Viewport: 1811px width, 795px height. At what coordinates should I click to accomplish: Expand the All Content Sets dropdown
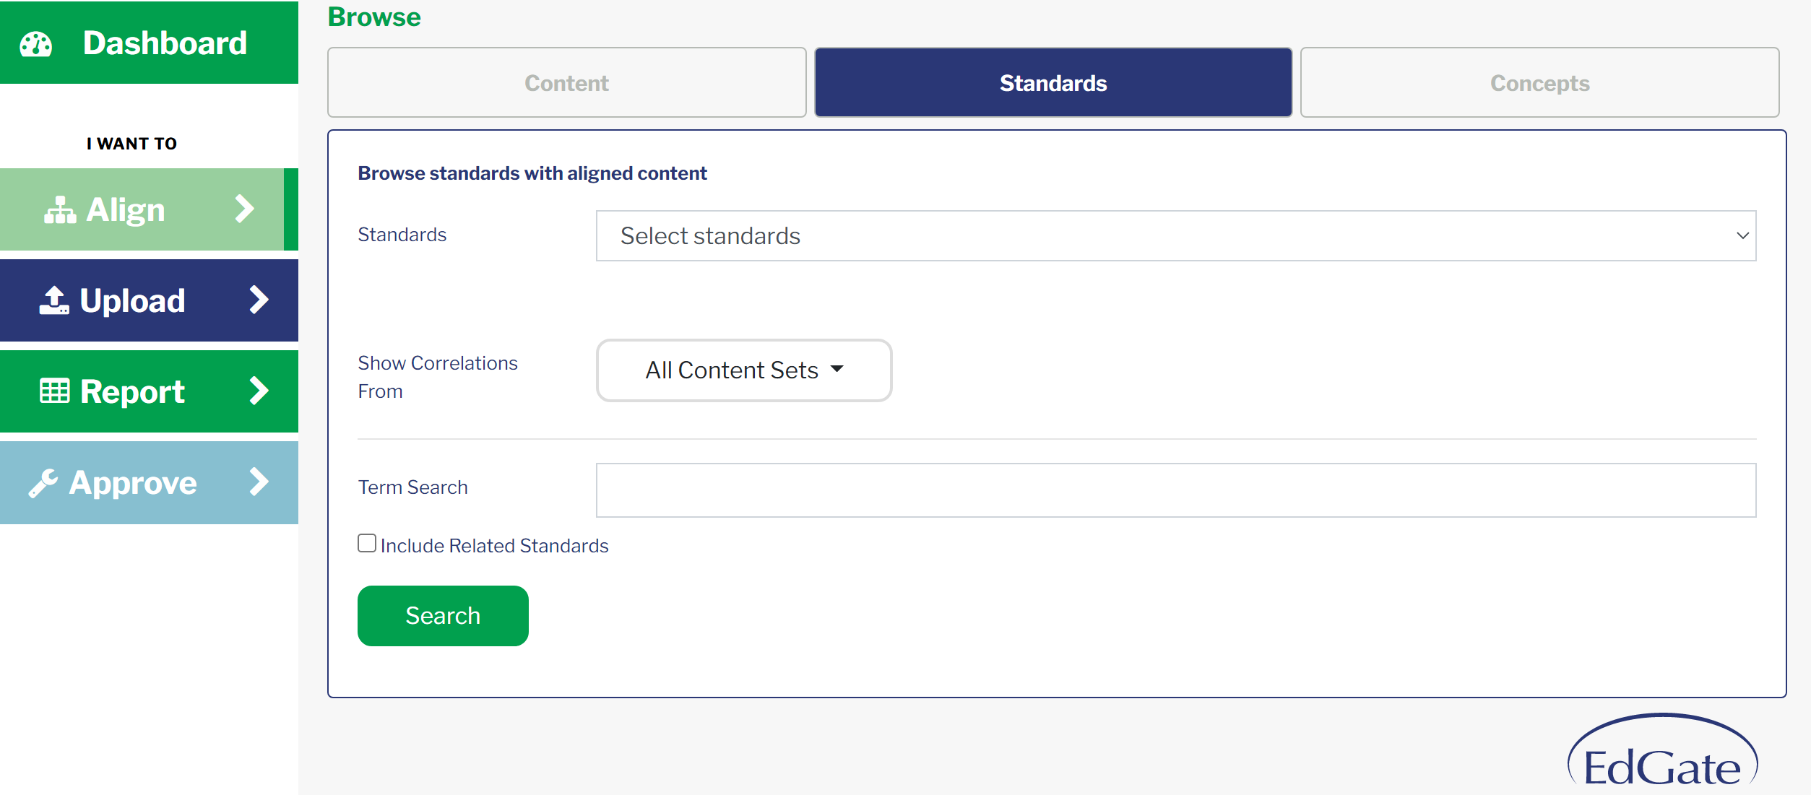[x=744, y=370]
